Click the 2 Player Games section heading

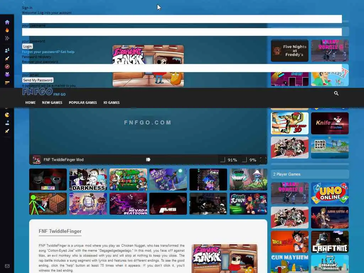pos(287,174)
